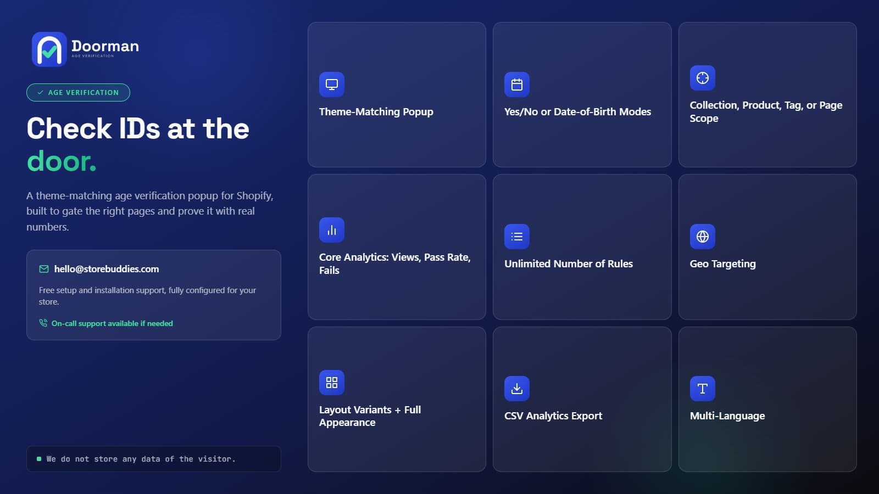
Task: Click the monitor icon for Theme-Matching Popup
Action: click(332, 85)
